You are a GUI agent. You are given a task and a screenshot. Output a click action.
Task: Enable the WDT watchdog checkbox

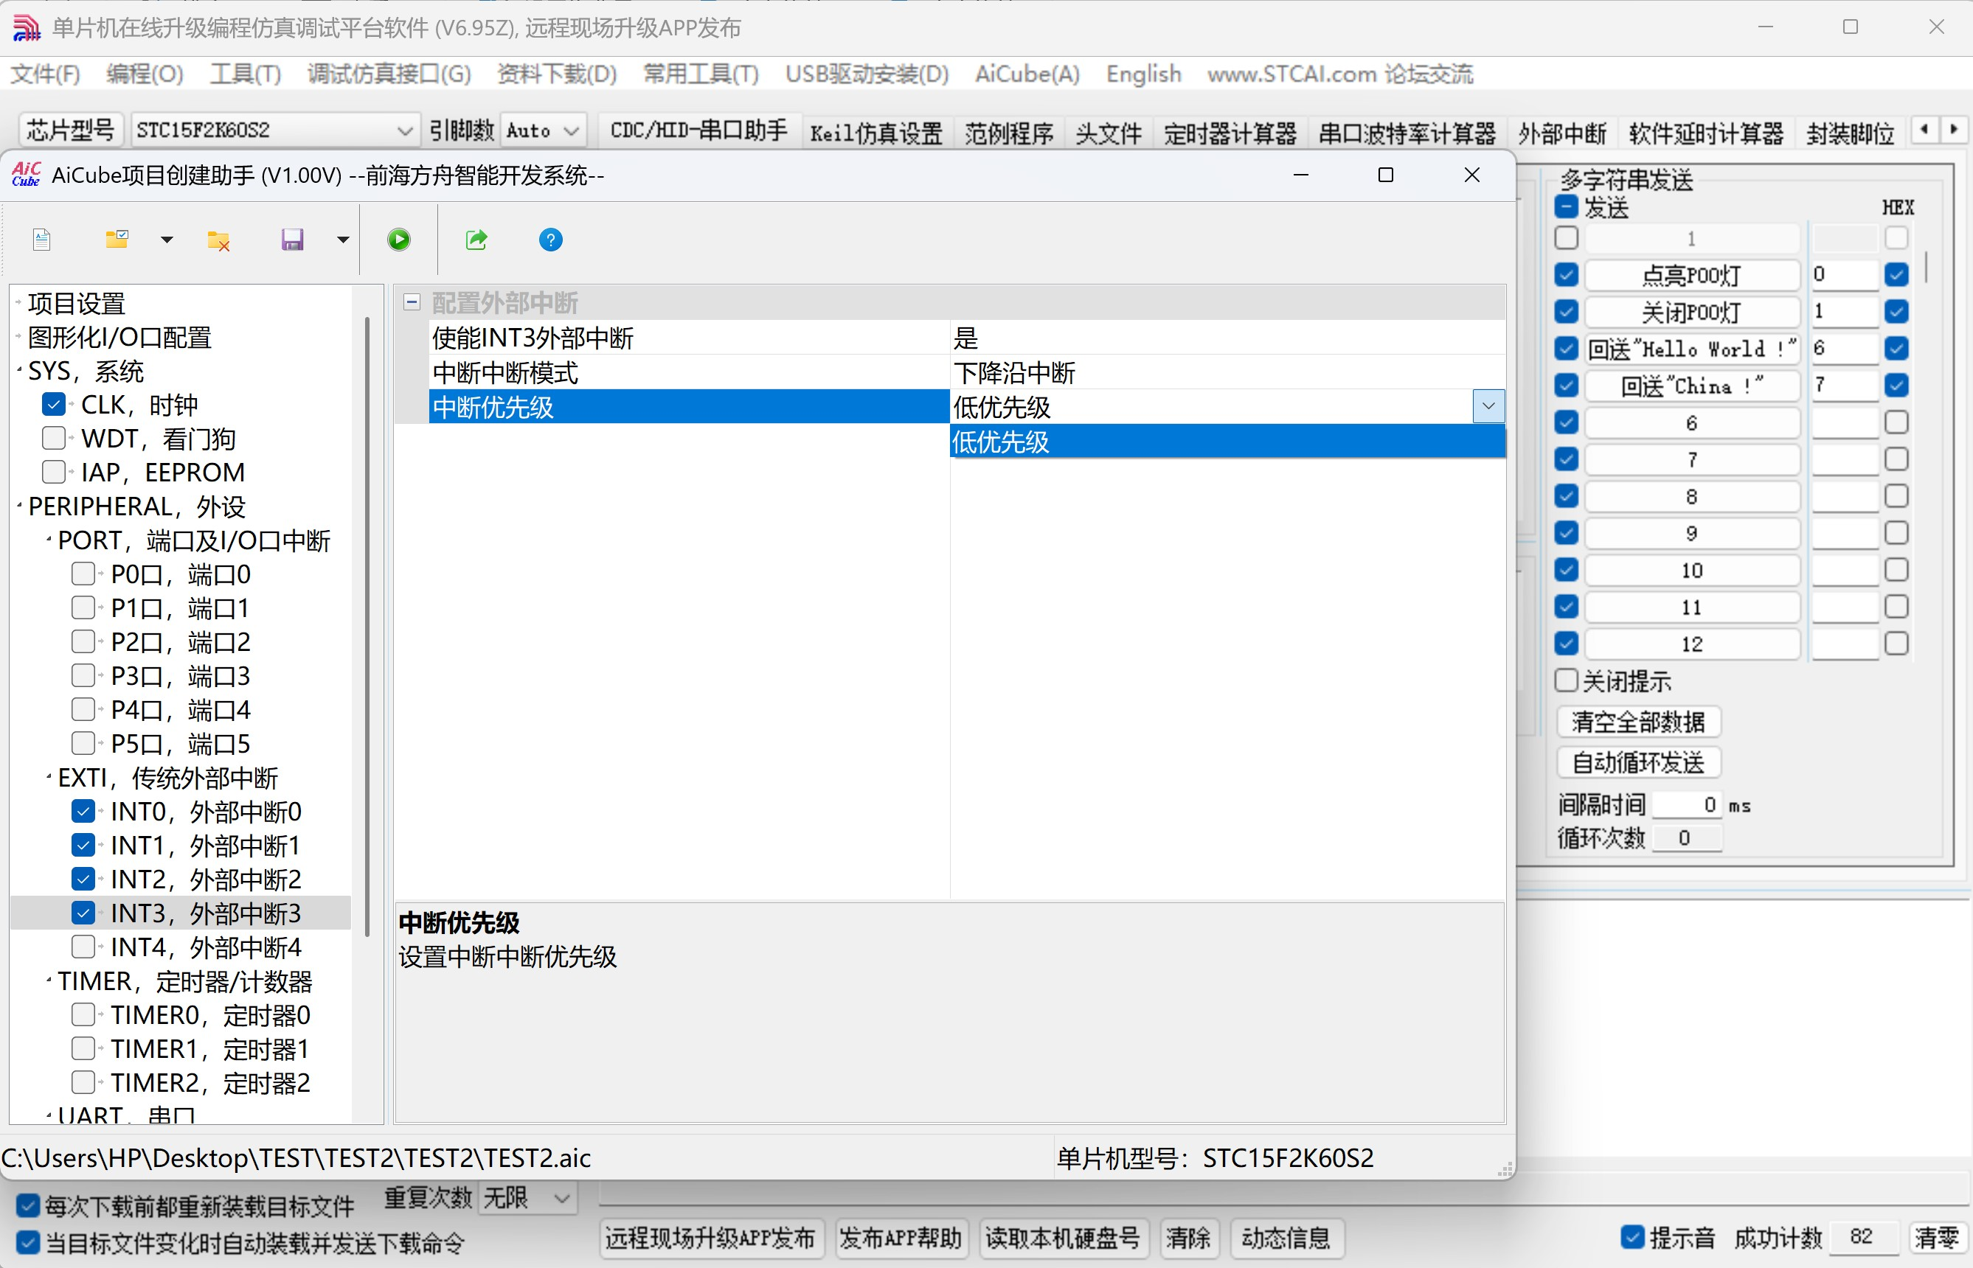coord(54,438)
